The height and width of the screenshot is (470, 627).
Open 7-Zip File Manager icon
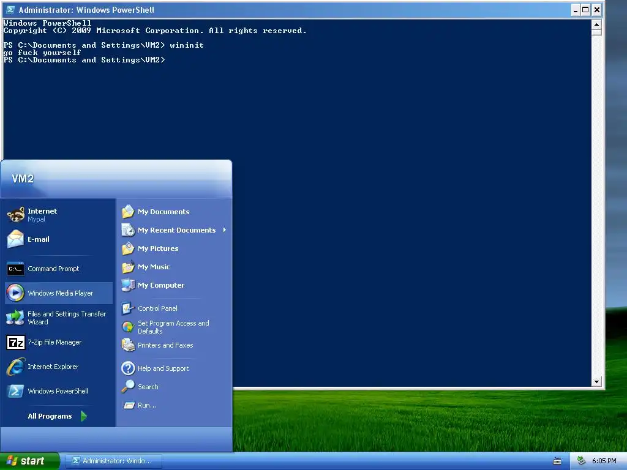(15, 342)
